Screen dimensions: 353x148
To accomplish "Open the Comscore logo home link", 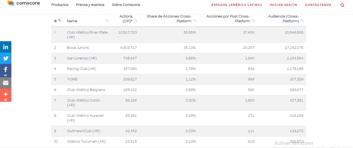I will pyautogui.click(x=23, y=3).
